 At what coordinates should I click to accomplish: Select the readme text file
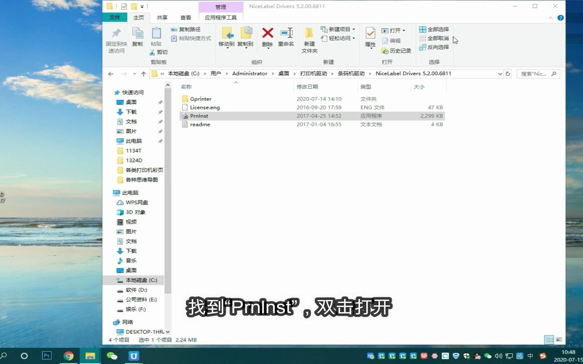pos(312,124)
